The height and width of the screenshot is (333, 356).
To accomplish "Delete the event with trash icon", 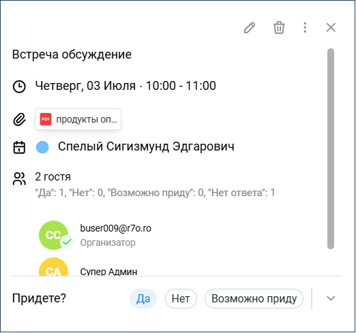I will [279, 28].
